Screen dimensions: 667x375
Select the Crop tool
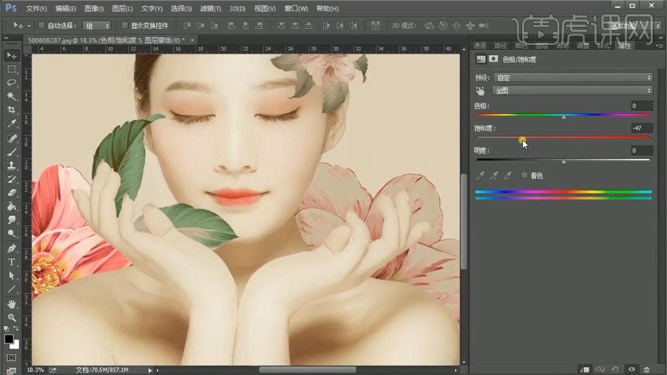point(11,110)
